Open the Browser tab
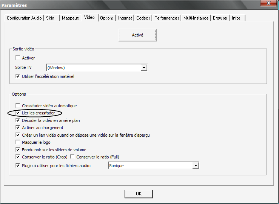This screenshot has height=204, width=279. pyautogui.click(x=220, y=18)
